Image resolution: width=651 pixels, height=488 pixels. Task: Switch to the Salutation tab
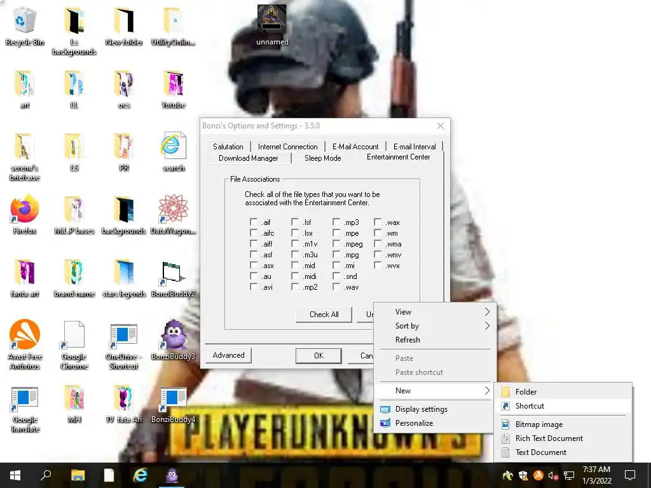[228, 147]
